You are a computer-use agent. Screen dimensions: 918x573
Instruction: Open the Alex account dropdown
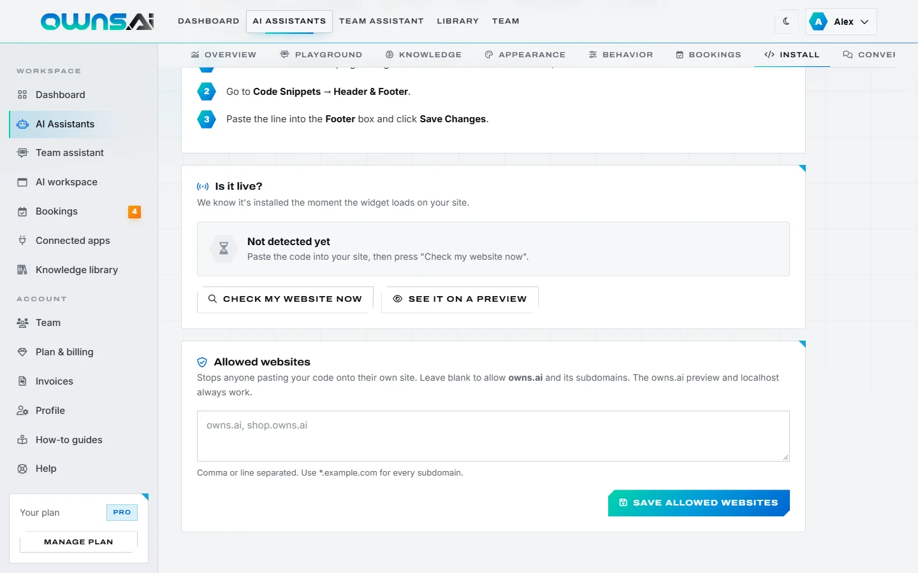click(841, 22)
